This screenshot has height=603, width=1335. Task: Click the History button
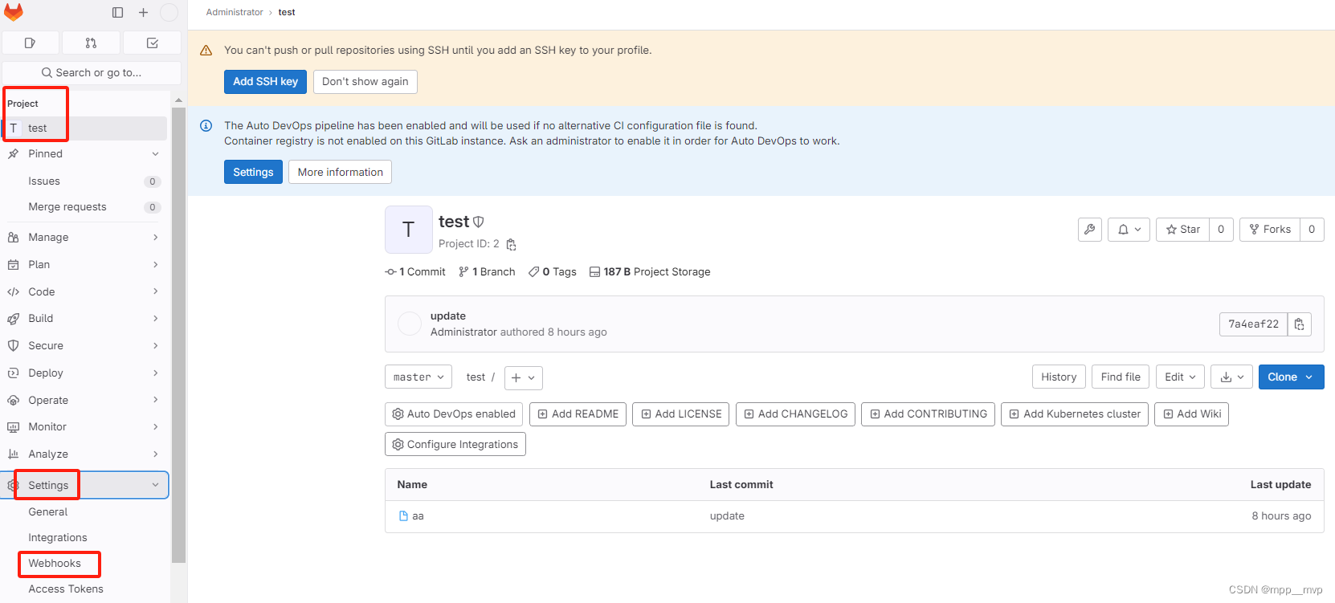point(1059,377)
